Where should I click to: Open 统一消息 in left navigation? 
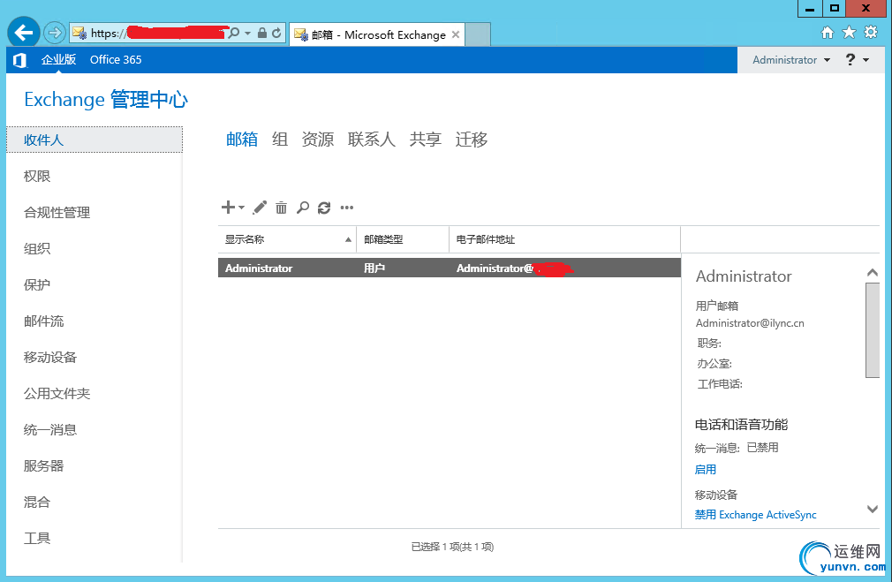pyautogui.click(x=50, y=430)
